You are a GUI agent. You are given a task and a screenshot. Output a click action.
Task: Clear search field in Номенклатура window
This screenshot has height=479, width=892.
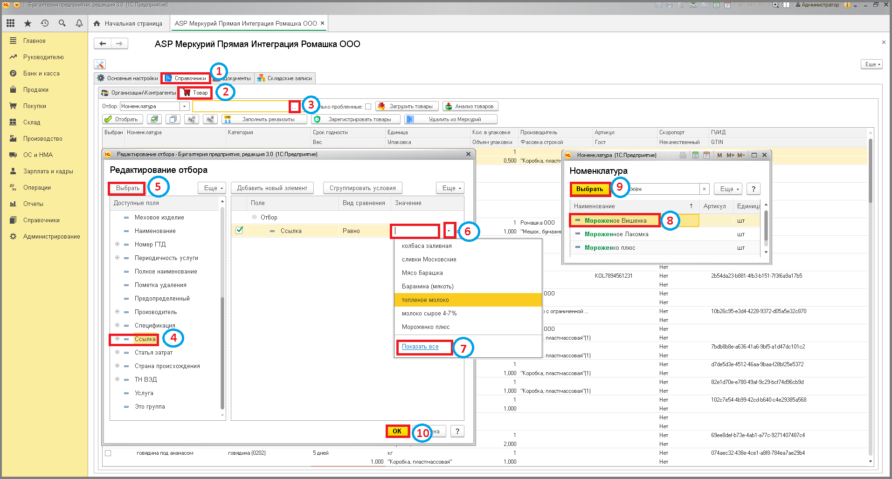705,189
